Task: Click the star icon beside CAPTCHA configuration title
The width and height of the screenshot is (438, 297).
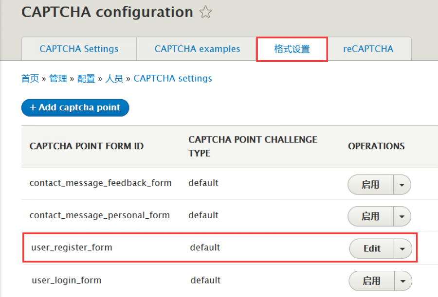Action: (x=206, y=12)
